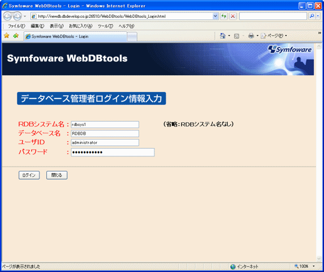Open the お気に入り(A) menu
The width and height of the screenshot is (324, 272).
coord(80,26)
